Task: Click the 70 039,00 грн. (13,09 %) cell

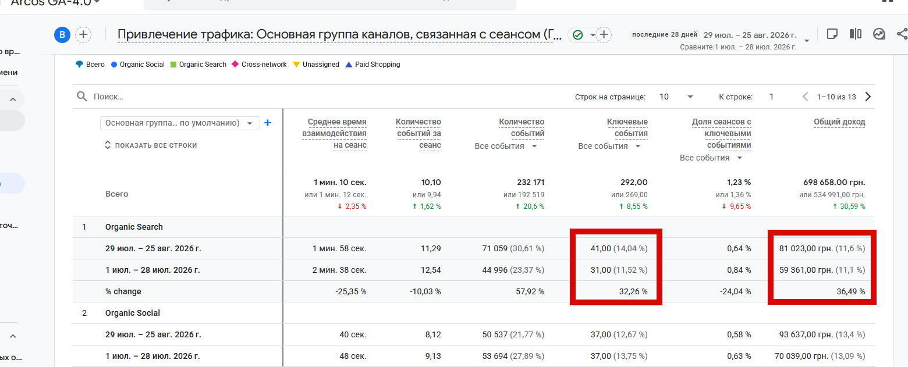Action: [820, 356]
